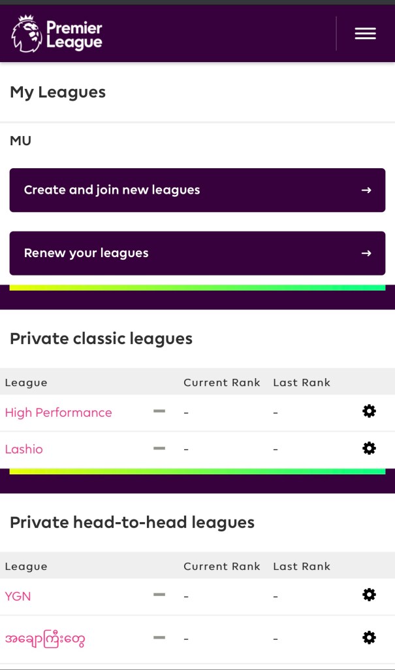Open settings gear for အချောကြီးတွေ league
The image size is (395, 670).
(x=369, y=637)
